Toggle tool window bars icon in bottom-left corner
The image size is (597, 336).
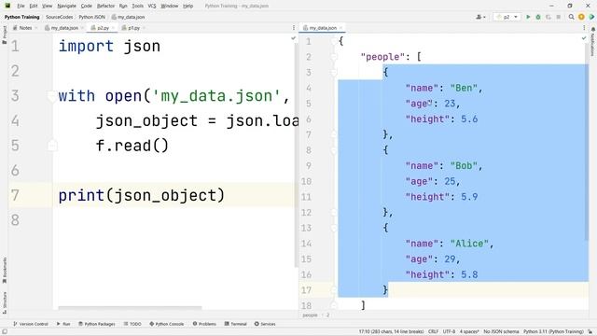(x=4, y=331)
